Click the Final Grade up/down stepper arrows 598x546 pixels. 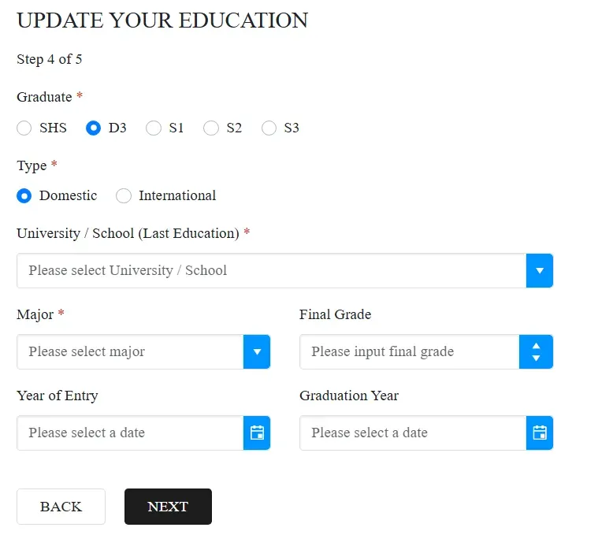(536, 351)
